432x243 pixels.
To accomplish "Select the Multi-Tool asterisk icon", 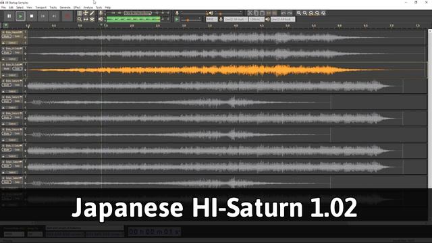I will pyautogui.click(x=92, y=20).
